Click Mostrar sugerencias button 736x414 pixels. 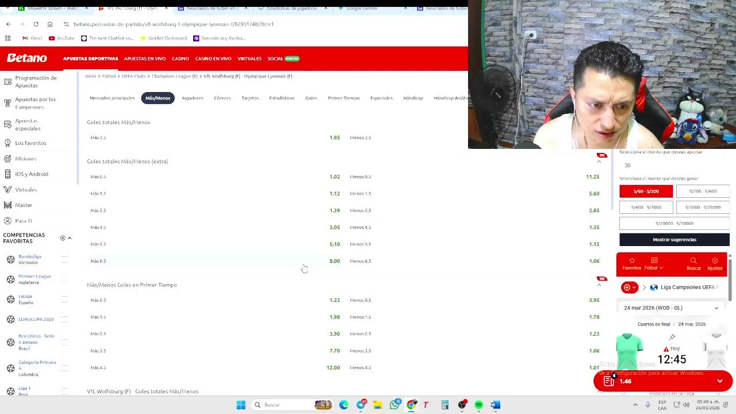[674, 240]
